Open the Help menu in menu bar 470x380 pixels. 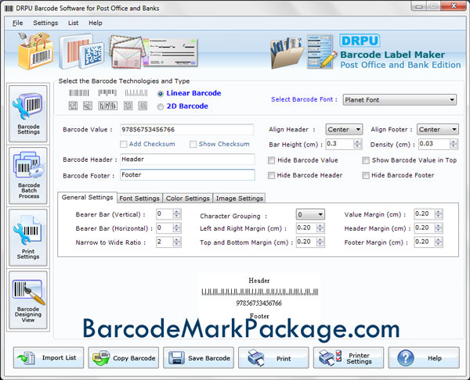pyautogui.click(x=96, y=23)
